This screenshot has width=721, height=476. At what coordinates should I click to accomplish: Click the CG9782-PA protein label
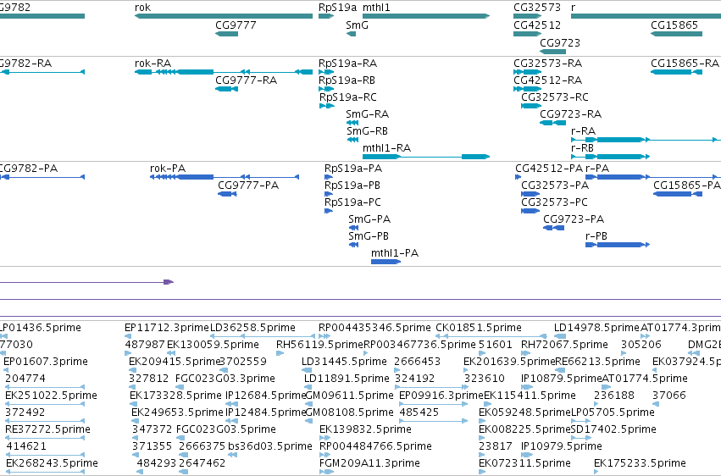[x=29, y=169]
